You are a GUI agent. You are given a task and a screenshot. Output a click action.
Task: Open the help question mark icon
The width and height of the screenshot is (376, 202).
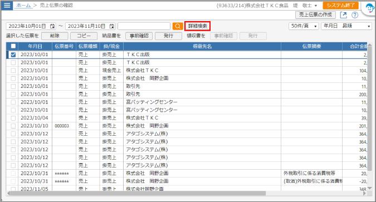355,15
